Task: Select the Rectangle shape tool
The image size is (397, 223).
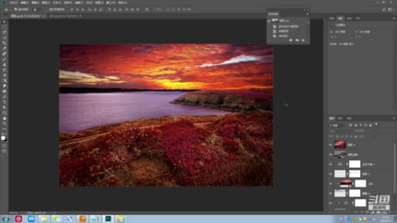Action: coord(4,113)
